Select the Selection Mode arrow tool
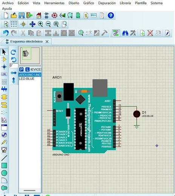The height and width of the screenshot is (196, 175). click(x=4, y=52)
